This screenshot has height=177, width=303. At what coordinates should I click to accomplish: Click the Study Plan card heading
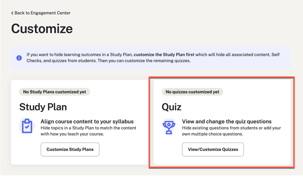coord(43,107)
